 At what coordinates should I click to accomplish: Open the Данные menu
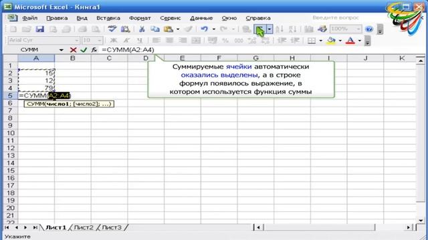click(x=201, y=18)
